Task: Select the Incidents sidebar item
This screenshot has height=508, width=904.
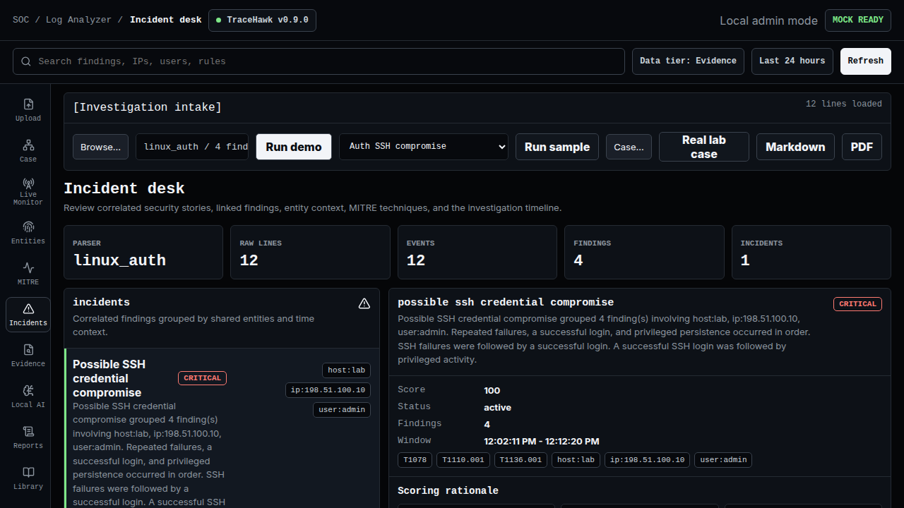Action: 28,314
